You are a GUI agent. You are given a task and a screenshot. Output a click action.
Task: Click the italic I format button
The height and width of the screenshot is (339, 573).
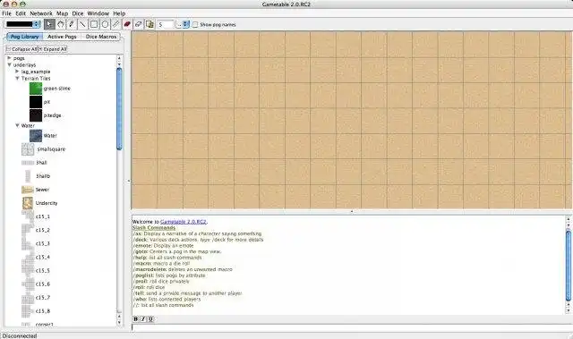pyautogui.click(x=143, y=319)
